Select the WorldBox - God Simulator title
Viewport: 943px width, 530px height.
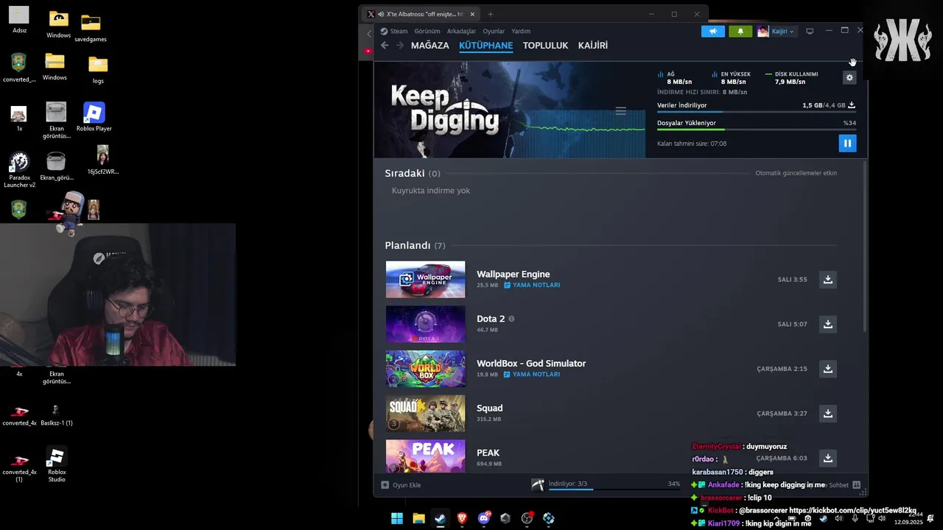[531, 363]
